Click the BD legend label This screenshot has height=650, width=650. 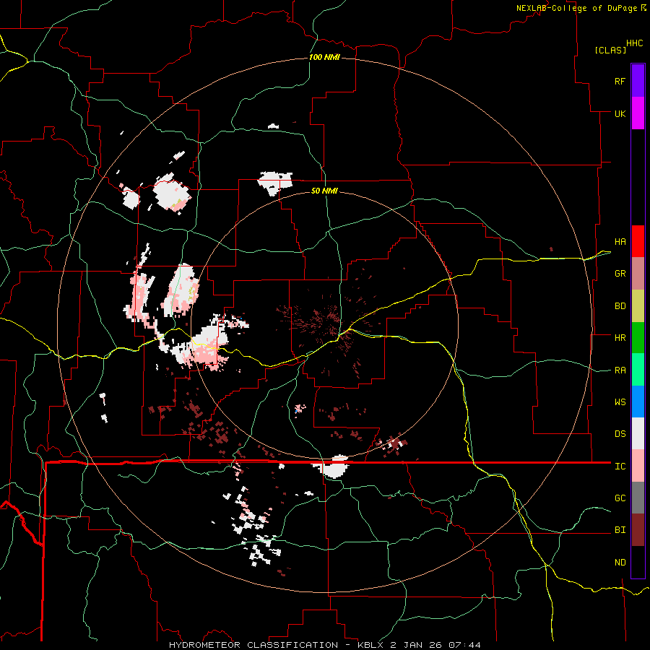(620, 306)
